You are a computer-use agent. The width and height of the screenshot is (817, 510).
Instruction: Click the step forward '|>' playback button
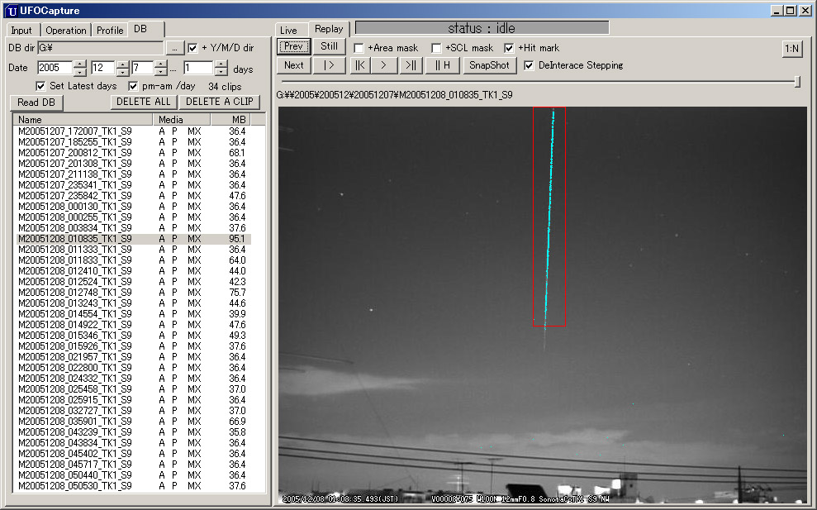(x=329, y=65)
